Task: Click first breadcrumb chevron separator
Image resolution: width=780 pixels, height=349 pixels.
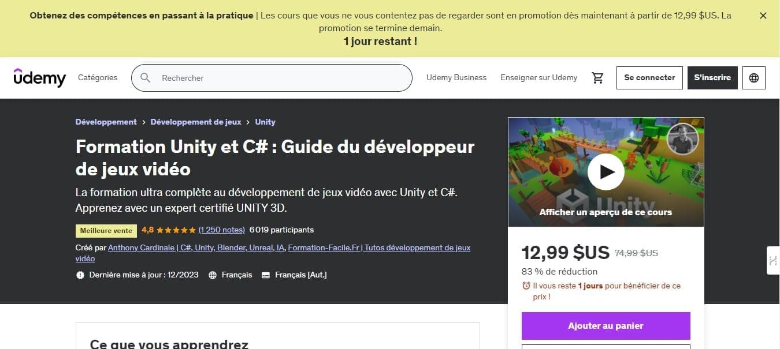Action: 144,122
